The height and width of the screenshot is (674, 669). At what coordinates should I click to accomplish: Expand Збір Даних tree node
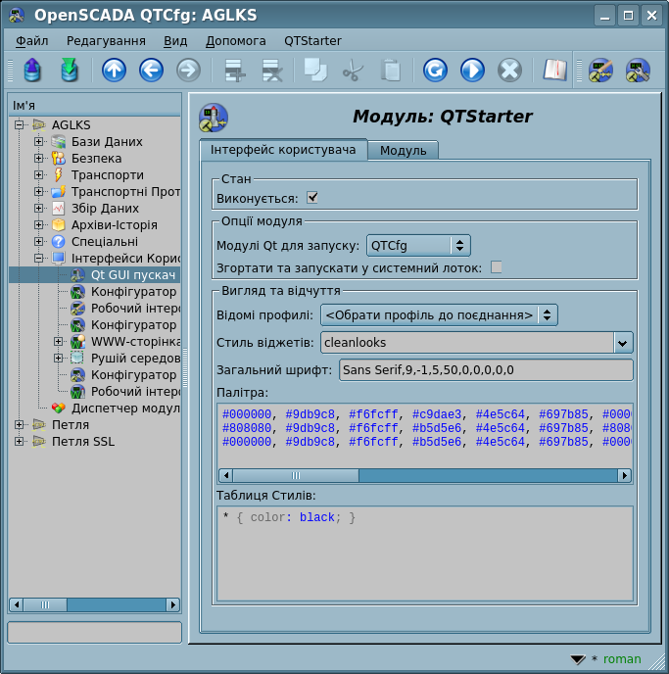(38, 208)
